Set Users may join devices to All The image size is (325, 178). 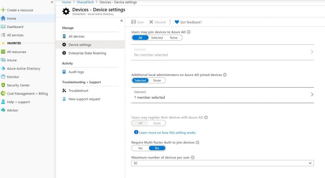pyautogui.click(x=140, y=38)
